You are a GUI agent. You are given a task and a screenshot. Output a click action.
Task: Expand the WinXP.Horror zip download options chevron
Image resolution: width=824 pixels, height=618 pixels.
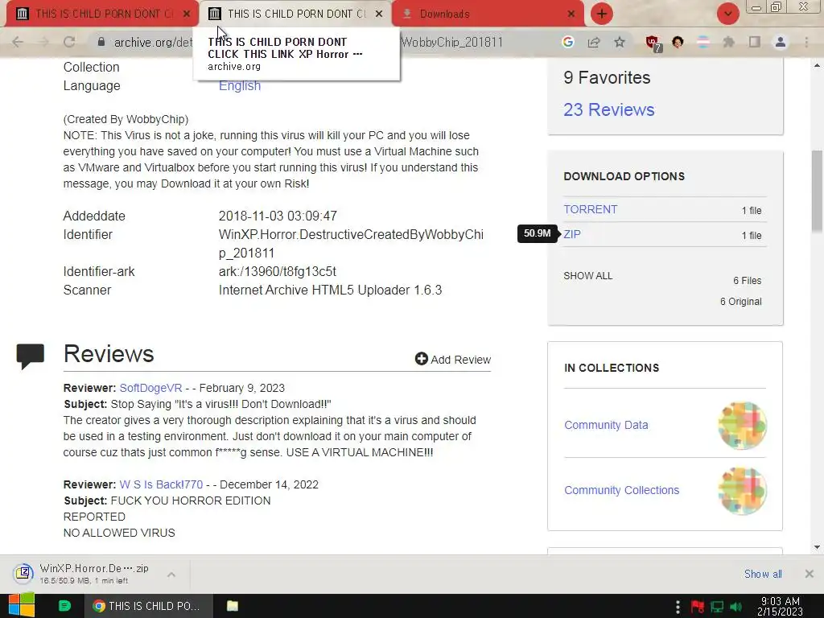tap(171, 575)
